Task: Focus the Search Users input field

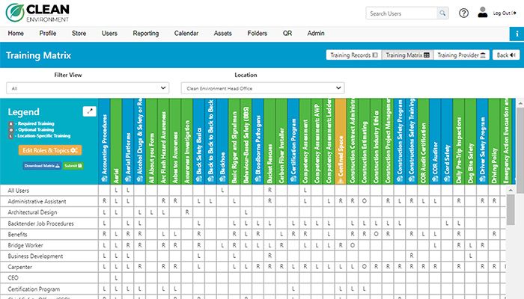Action: [401, 13]
